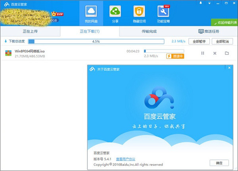
Task: Open the 隐藏空间 lock shield icon
Action: click(139, 11)
